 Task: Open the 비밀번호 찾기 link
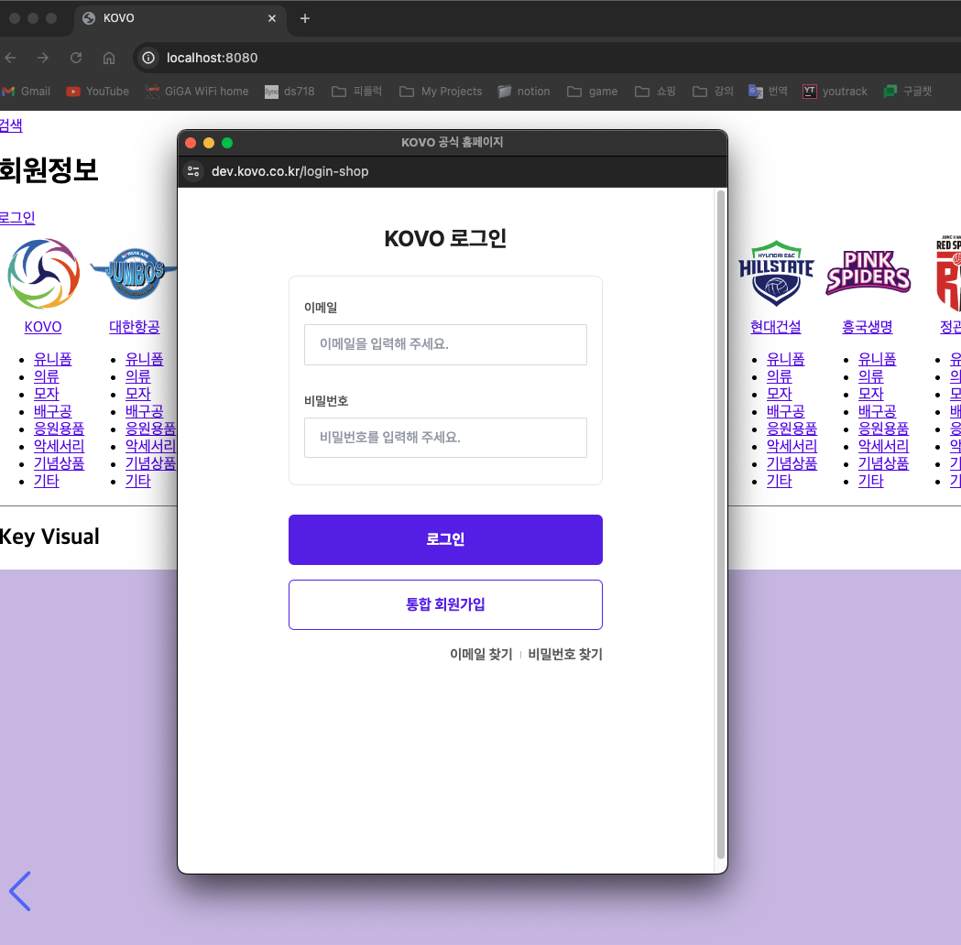click(564, 654)
